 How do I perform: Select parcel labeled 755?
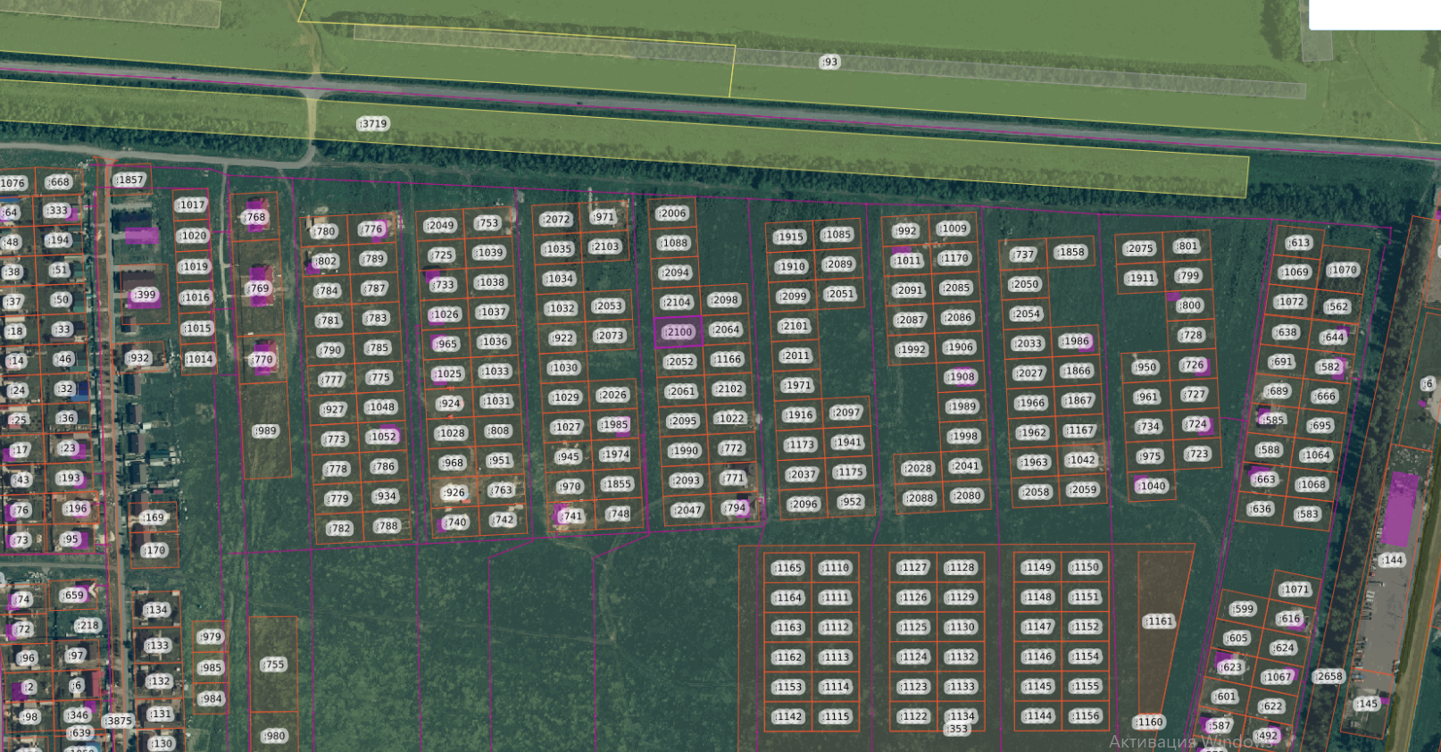coord(273,664)
